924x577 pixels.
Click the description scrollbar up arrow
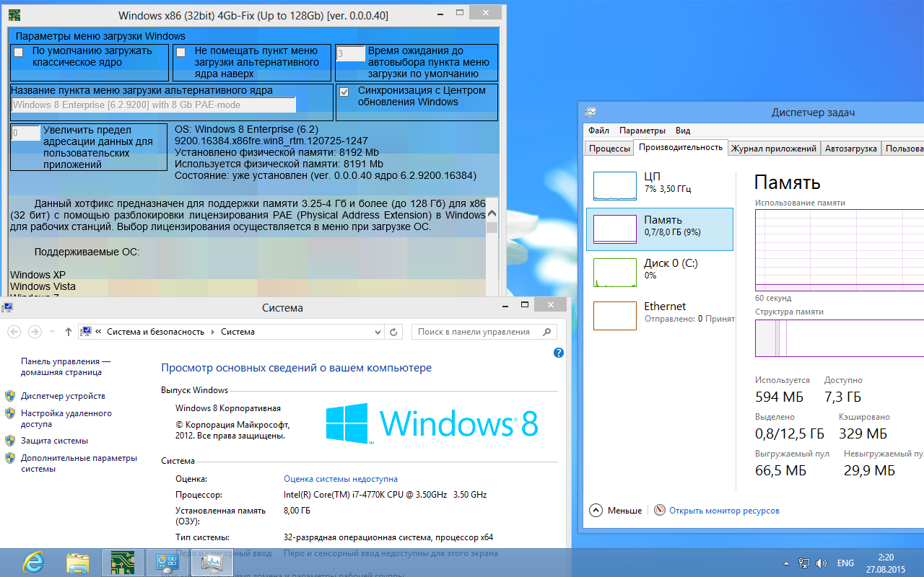492,214
